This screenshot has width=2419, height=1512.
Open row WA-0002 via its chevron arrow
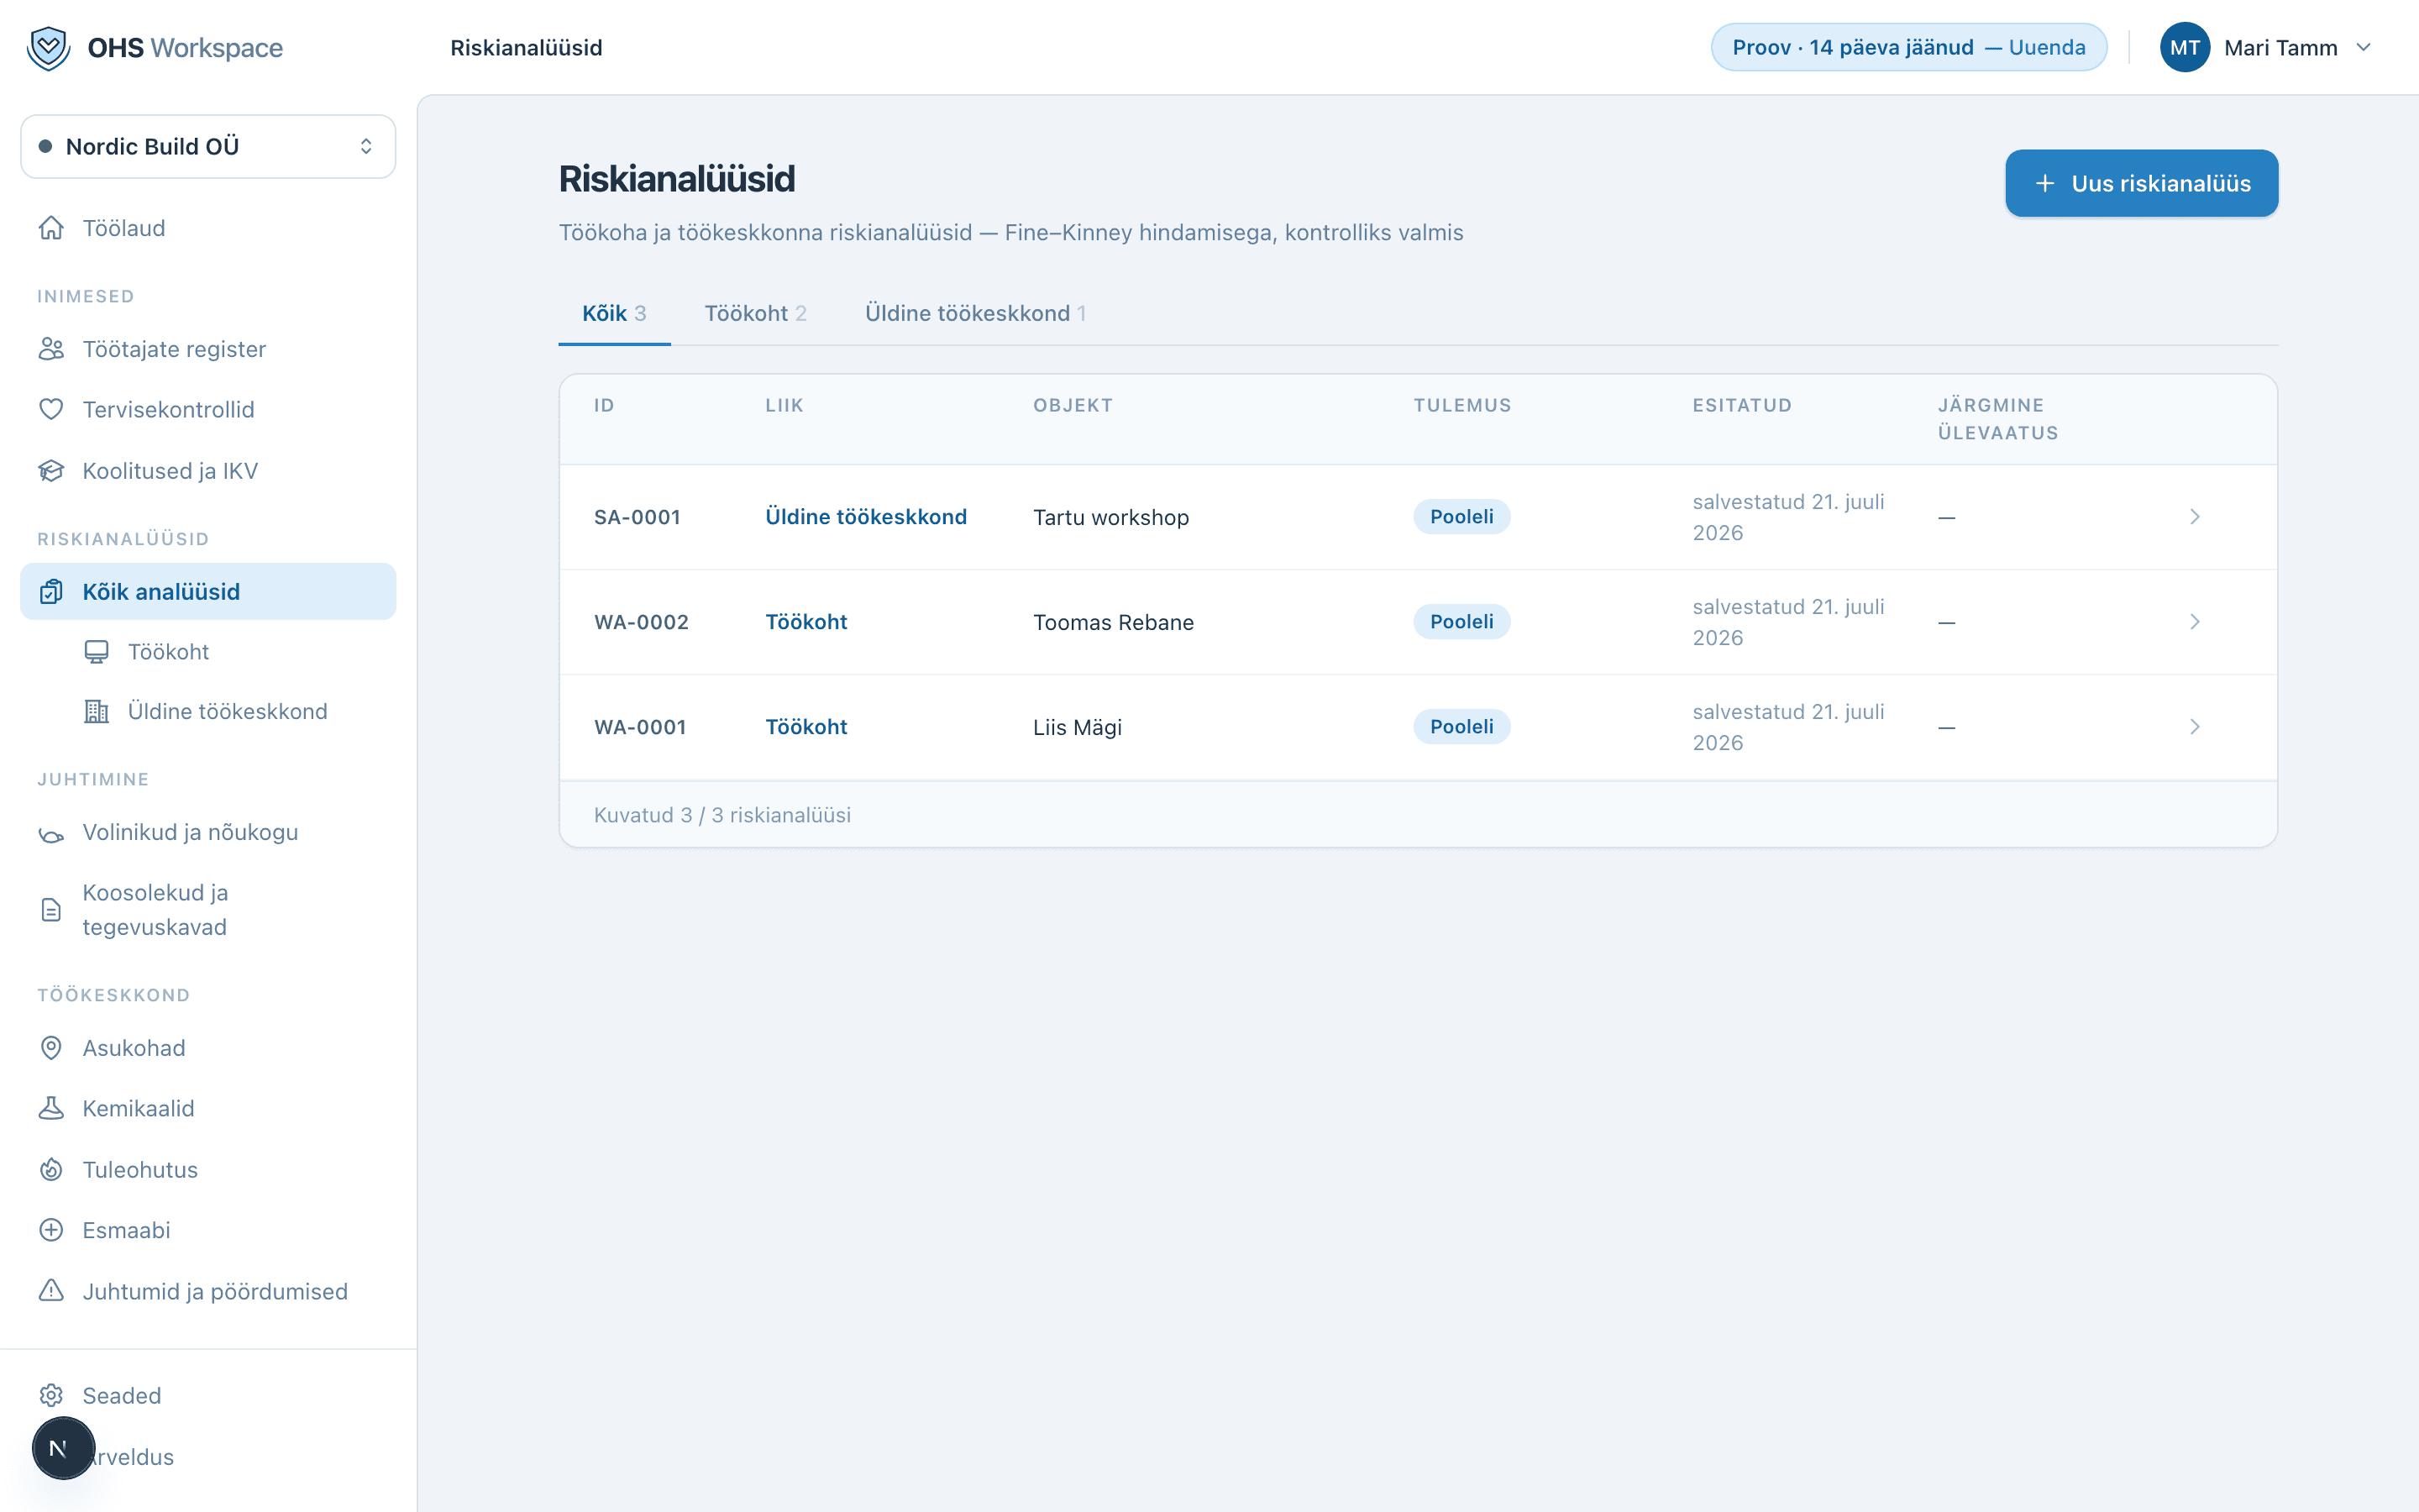(x=2194, y=622)
